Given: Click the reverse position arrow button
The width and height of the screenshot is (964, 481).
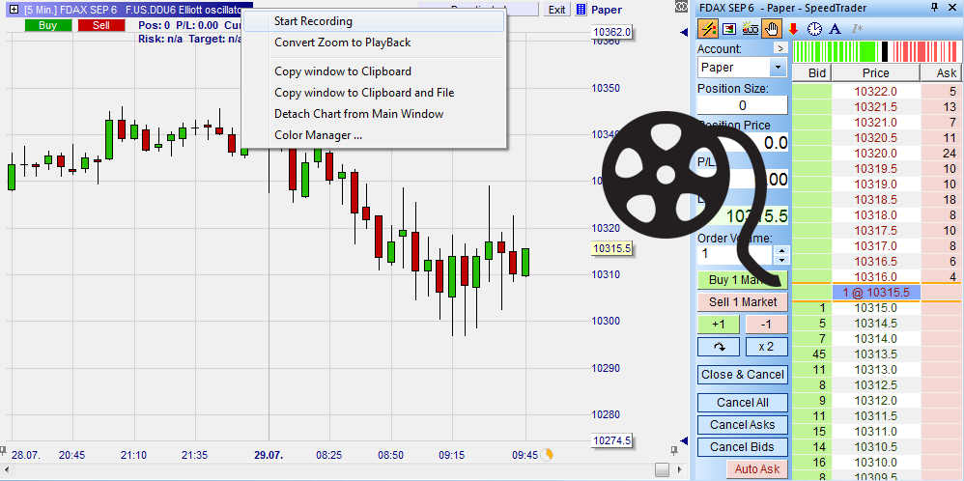Looking at the screenshot, I should pos(718,347).
